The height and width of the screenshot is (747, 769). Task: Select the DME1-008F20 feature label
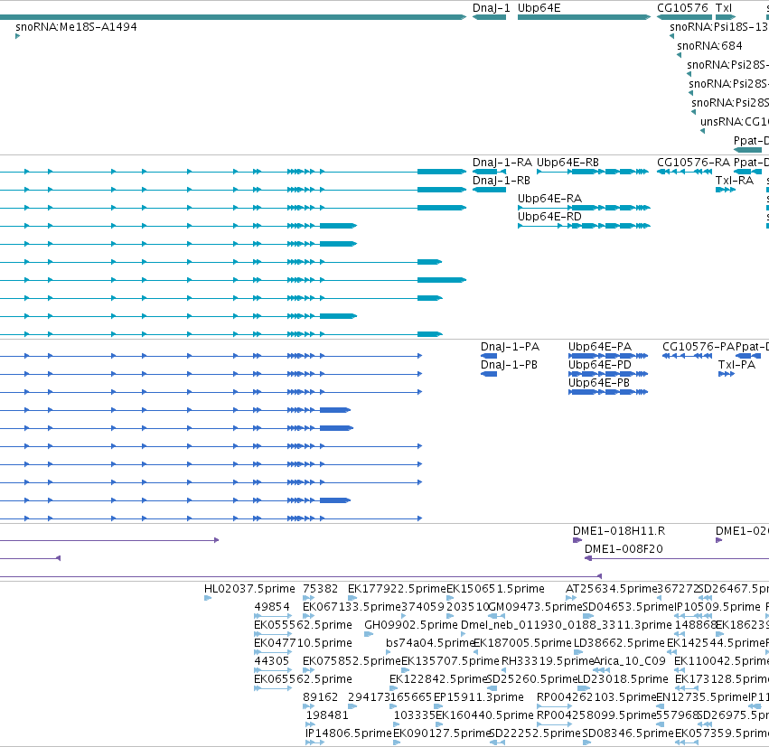point(624,549)
